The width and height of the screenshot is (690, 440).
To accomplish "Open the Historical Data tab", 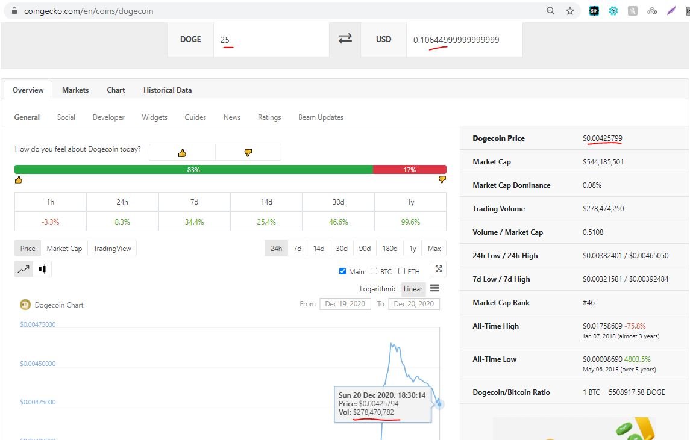I will (168, 90).
